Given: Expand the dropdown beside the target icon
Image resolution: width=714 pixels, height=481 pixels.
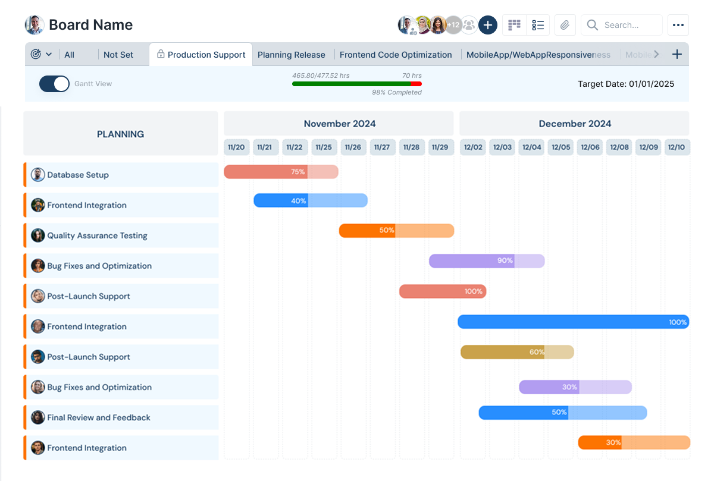Looking at the screenshot, I should 50,54.
